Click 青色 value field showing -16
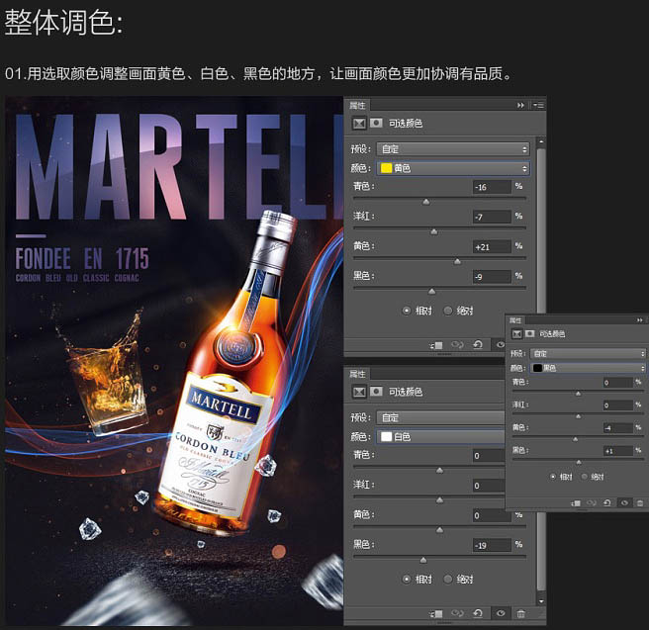This screenshot has width=649, height=630. pyautogui.click(x=492, y=187)
